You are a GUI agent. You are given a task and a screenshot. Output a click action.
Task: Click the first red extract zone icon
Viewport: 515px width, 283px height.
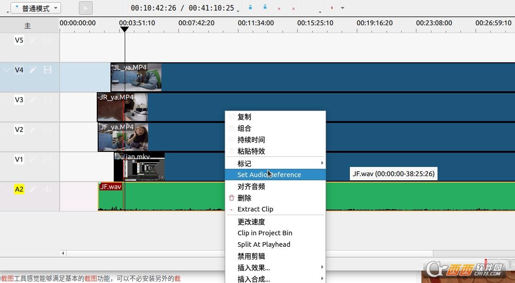pyautogui.click(x=279, y=8)
